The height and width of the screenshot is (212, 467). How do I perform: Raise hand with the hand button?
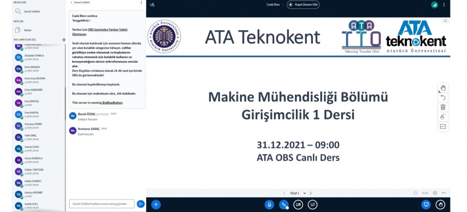pos(440,204)
